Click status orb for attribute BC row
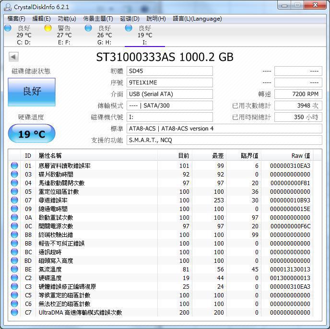 [14, 252]
